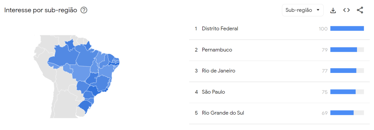Click the Rio Grande do Sul entry

click(279, 113)
